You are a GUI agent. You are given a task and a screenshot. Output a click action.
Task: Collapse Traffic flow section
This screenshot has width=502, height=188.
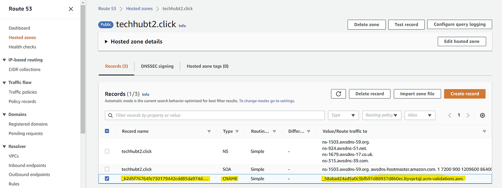click(x=5, y=83)
